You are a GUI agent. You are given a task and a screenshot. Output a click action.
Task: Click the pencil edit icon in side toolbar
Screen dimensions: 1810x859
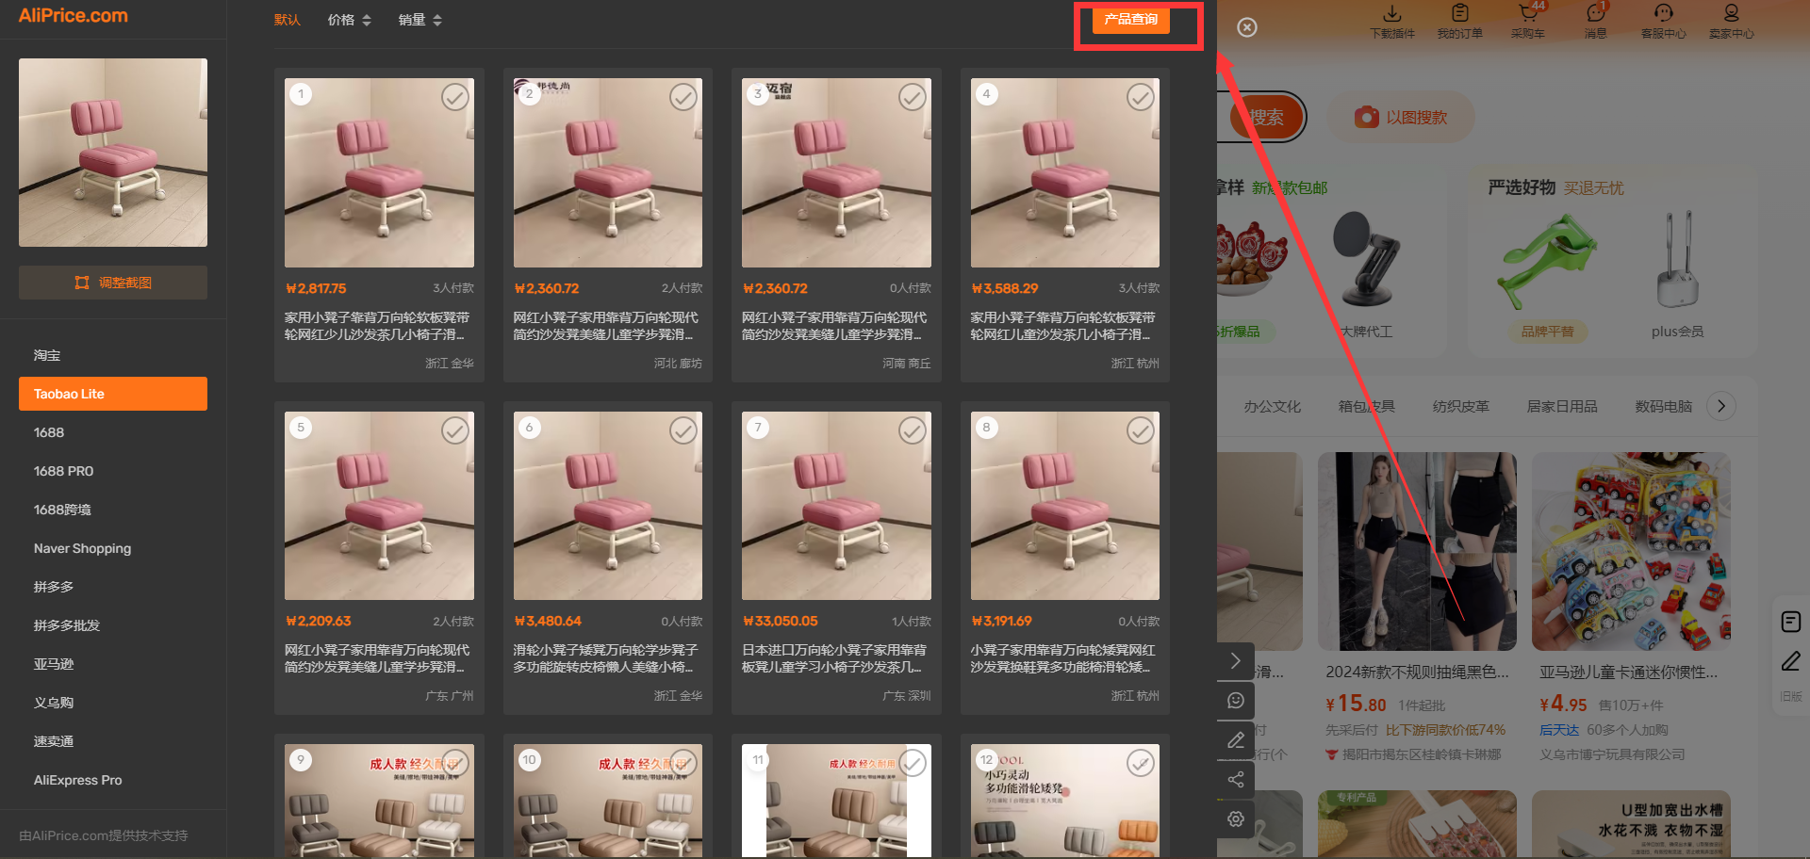pyautogui.click(x=1236, y=740)
